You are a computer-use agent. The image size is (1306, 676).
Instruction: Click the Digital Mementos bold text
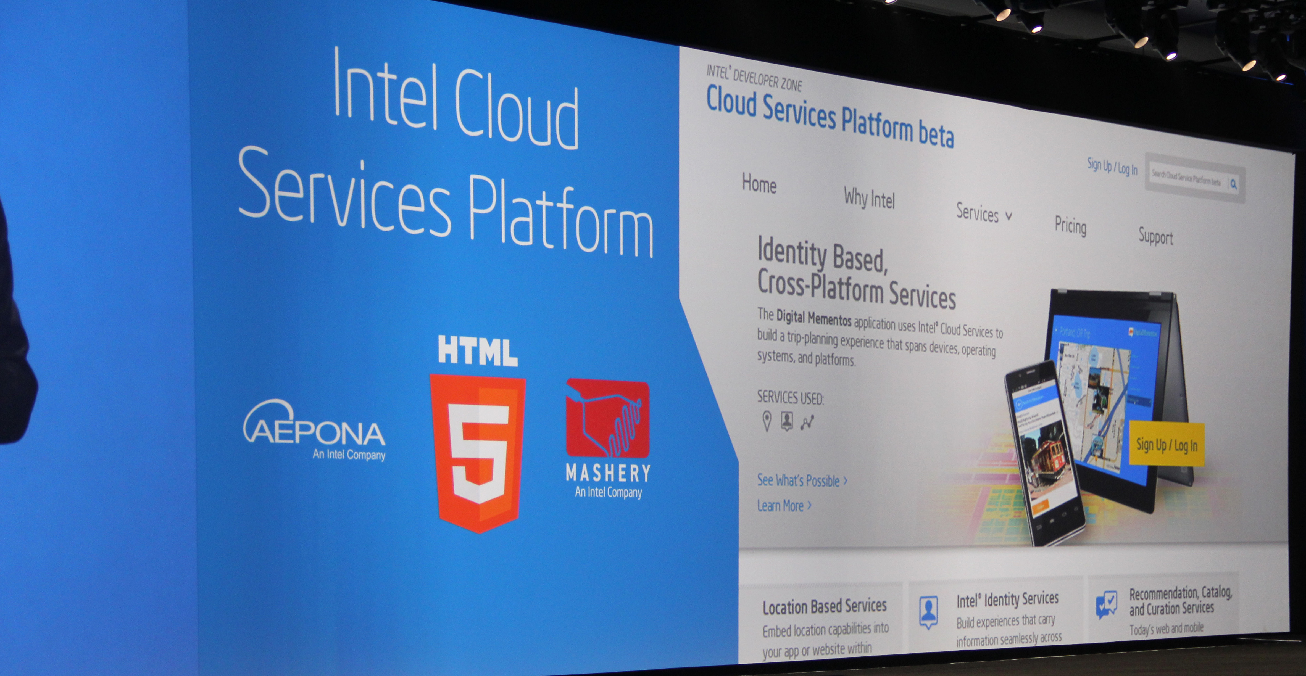pos(814,318)
